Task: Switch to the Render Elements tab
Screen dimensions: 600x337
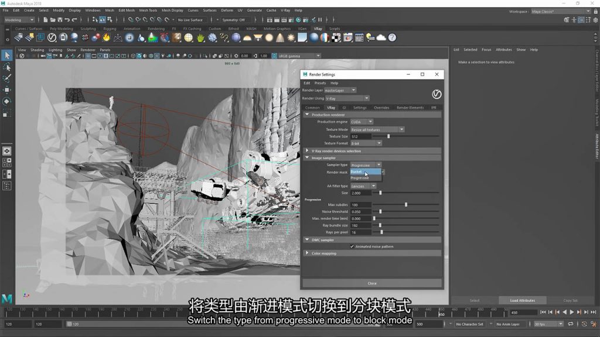Action: point(410,108)
